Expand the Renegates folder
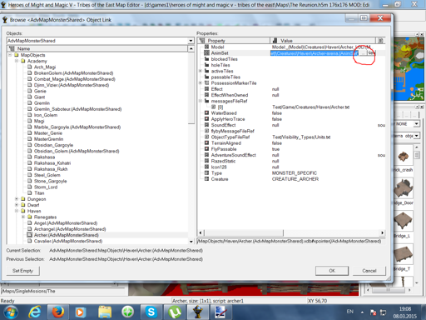Viewport: 426px width, 320px height. (x=23, y=217)
